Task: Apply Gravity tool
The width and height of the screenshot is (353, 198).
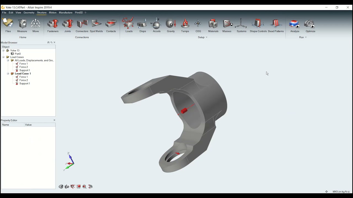Action: tap(171, 25)
